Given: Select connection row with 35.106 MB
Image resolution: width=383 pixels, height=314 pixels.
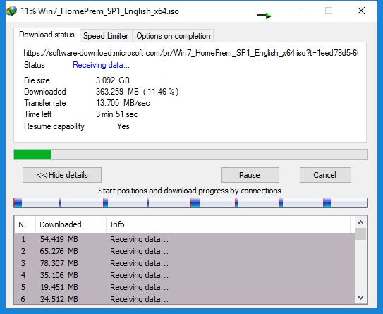Looking at the screenshot, I should pos(184,275).
